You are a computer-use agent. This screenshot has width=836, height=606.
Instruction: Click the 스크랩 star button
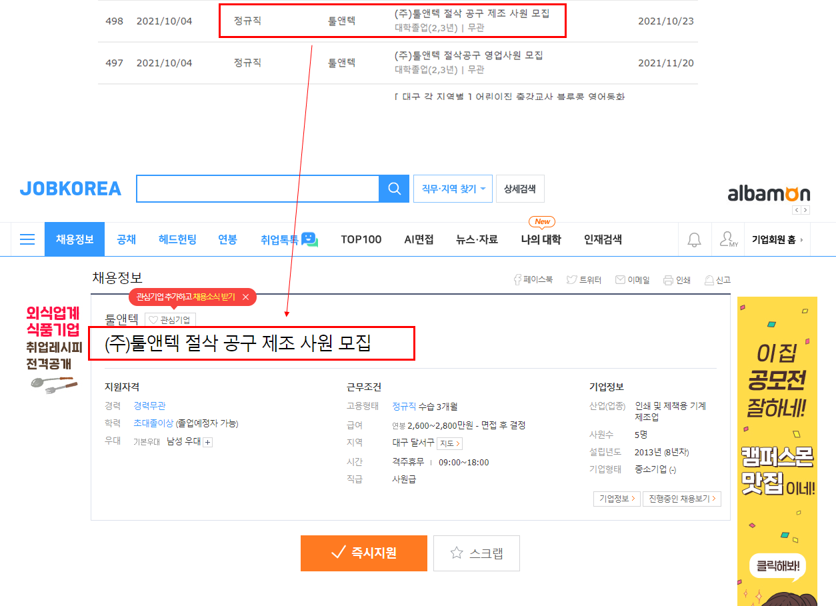477,553
